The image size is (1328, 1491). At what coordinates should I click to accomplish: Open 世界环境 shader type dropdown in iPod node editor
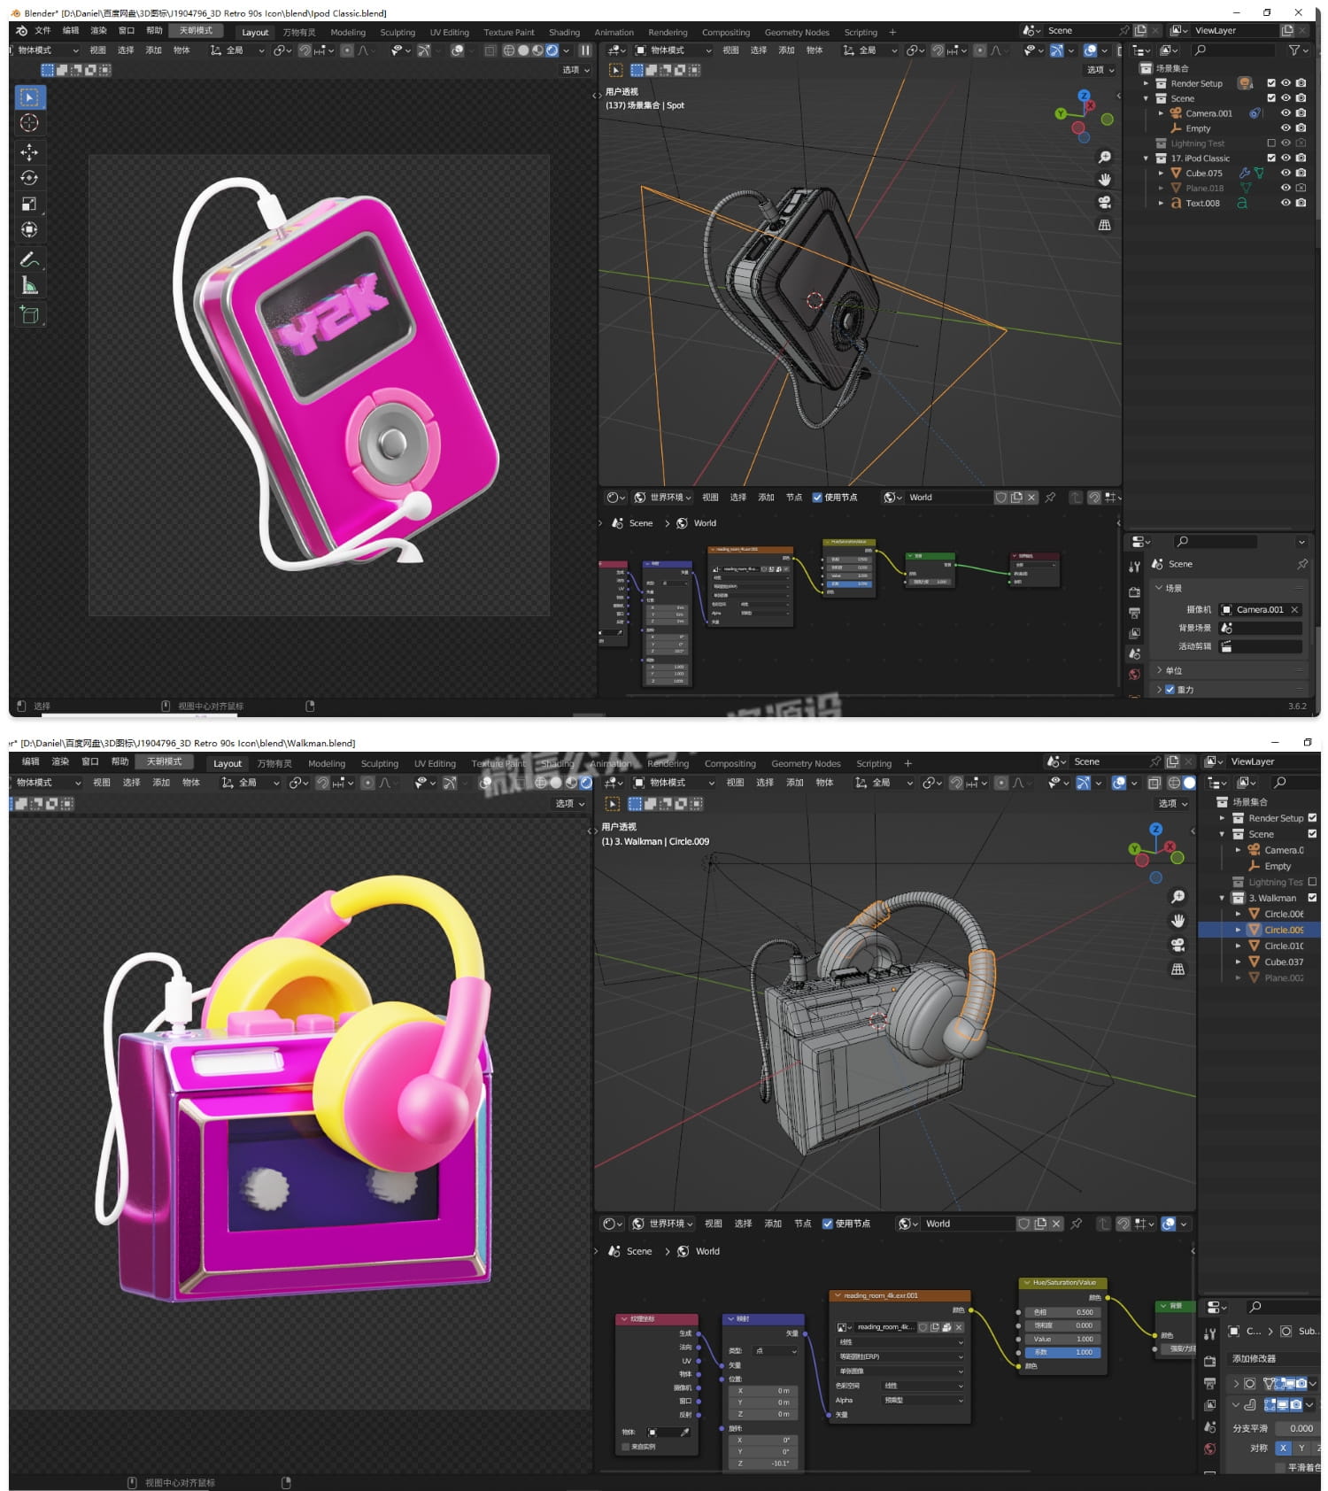tap(662, 498)
